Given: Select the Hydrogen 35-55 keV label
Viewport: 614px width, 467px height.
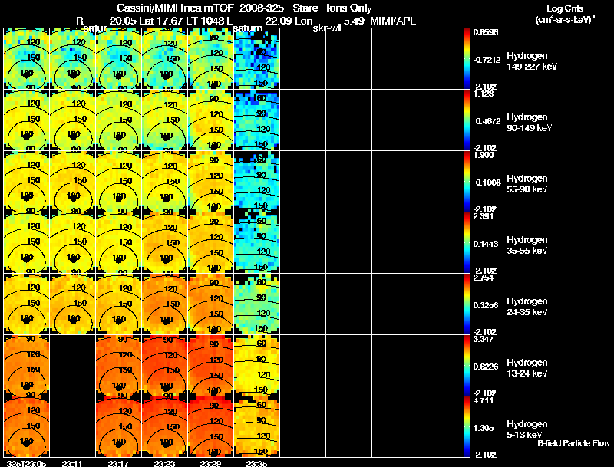Looking at the screenshot, I should pos(527,245).
